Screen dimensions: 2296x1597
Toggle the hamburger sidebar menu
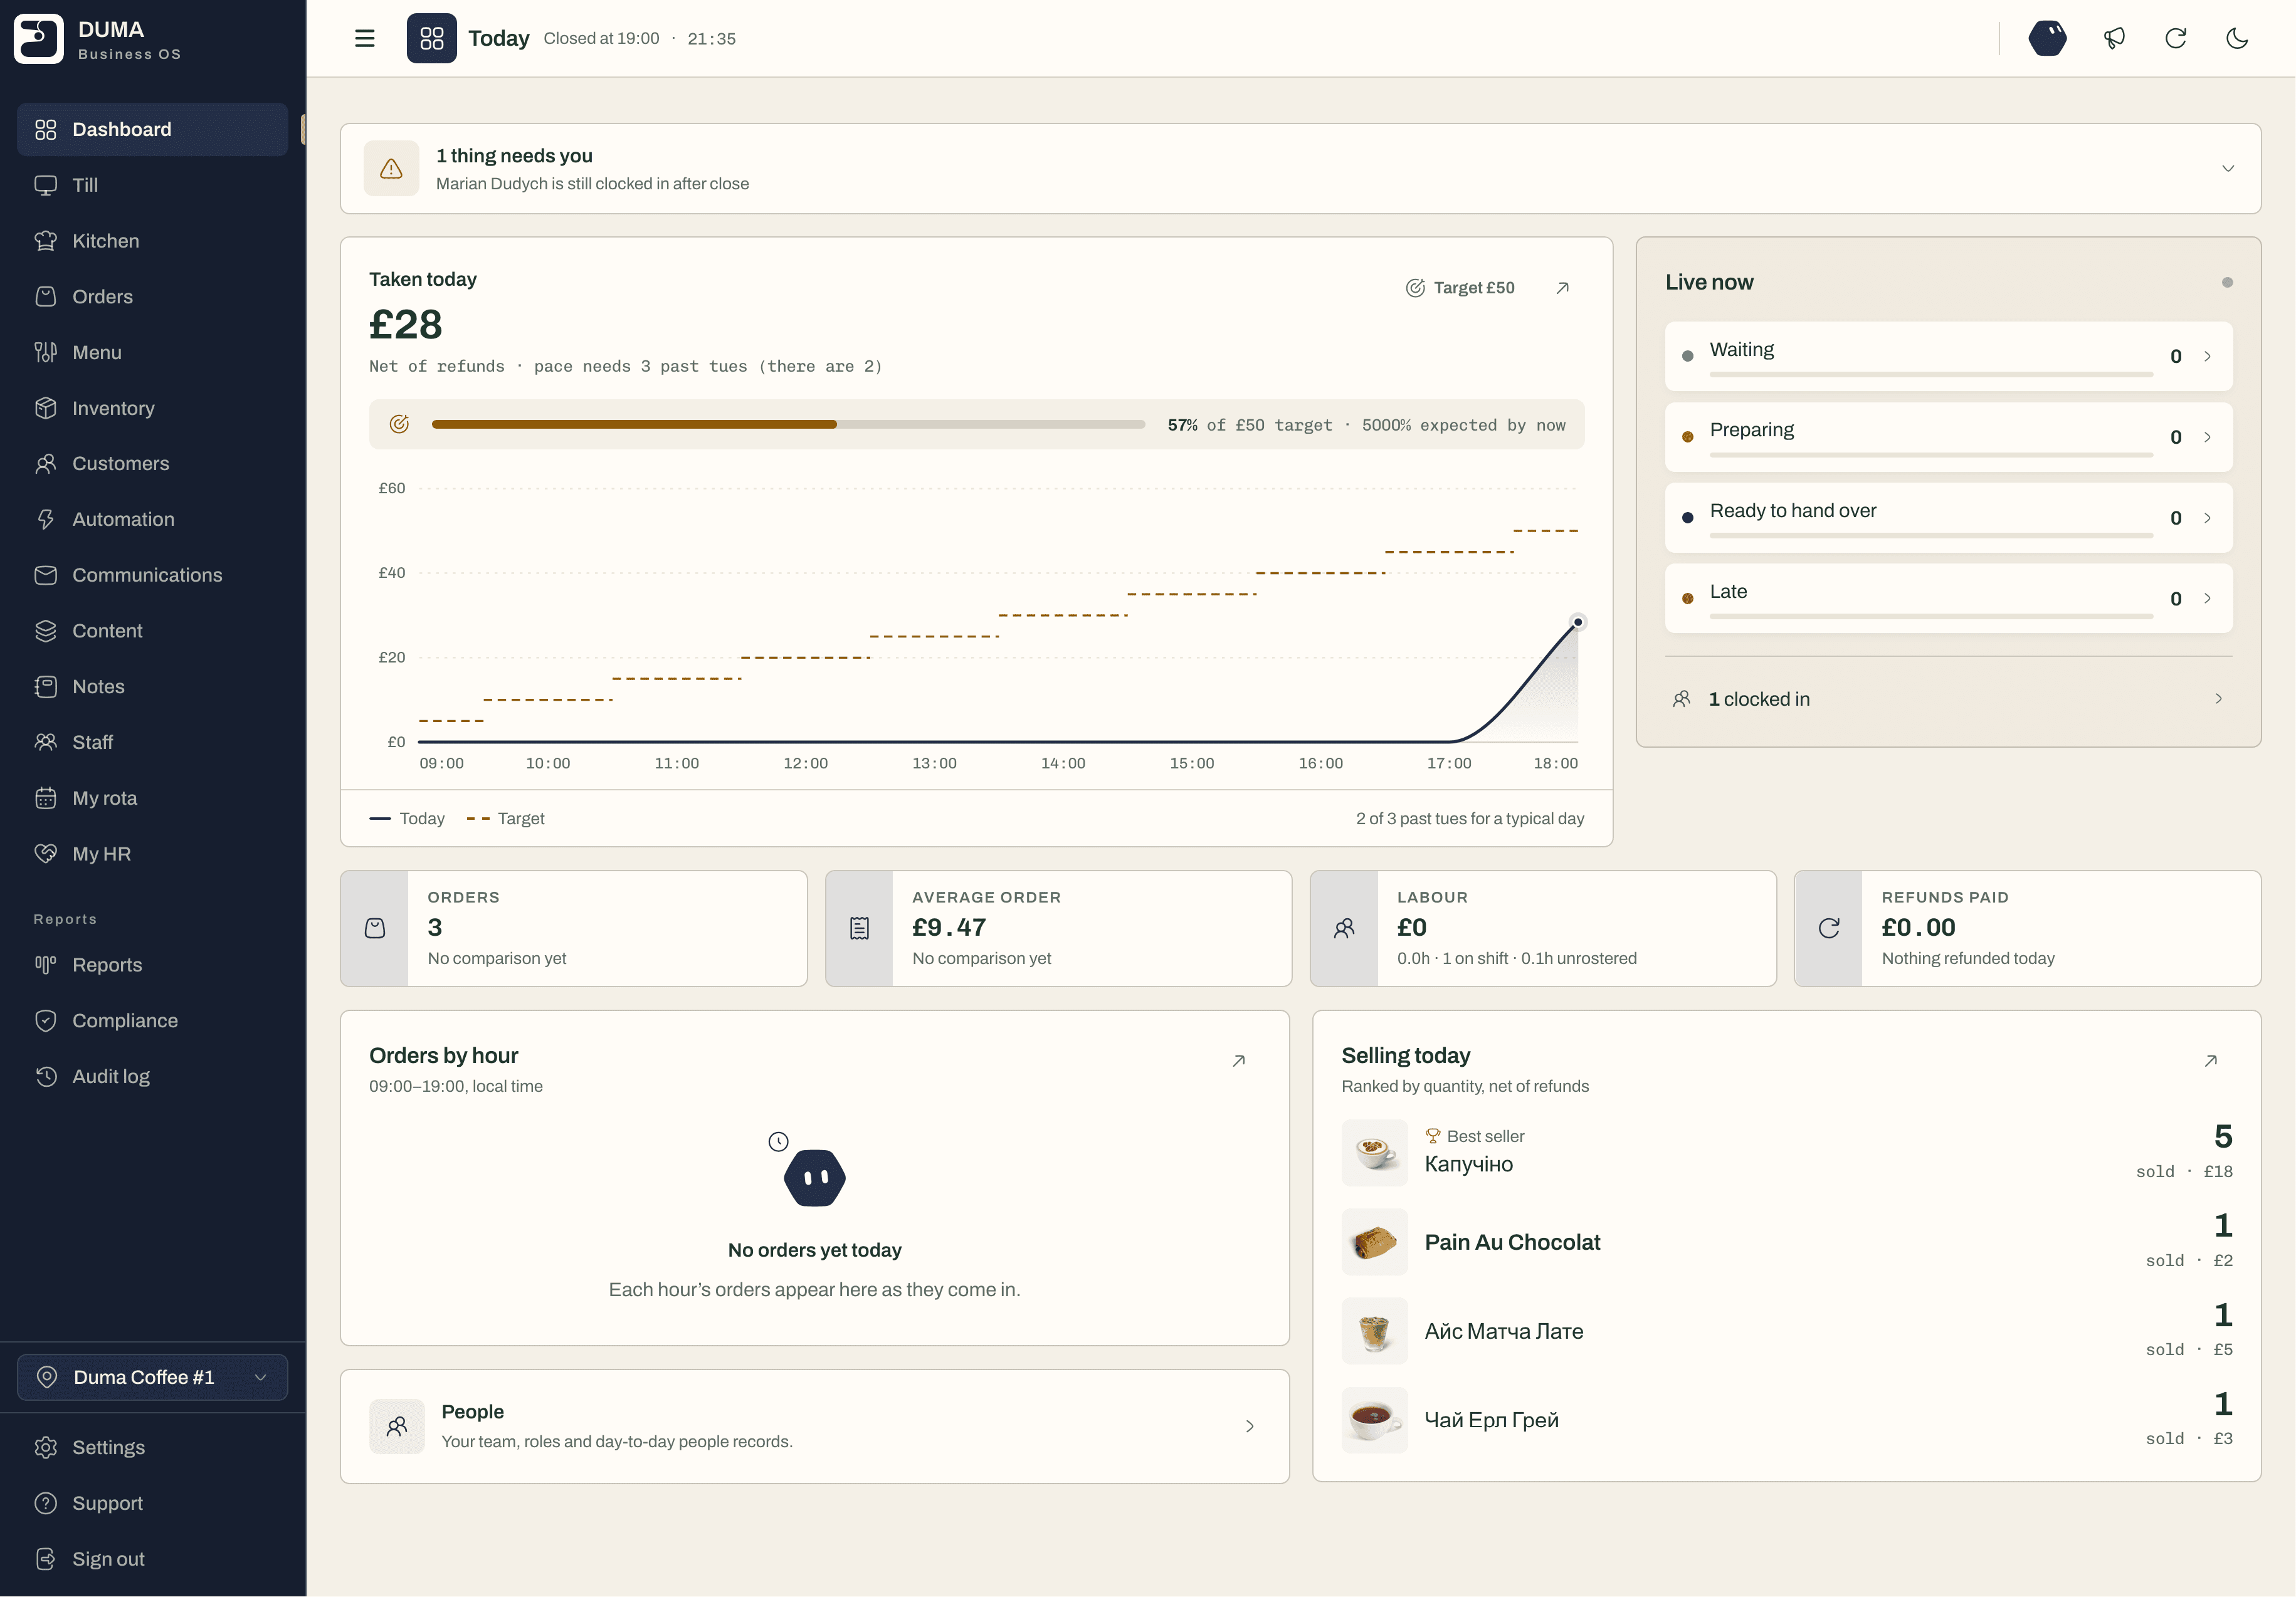click(x=364, y=38)
